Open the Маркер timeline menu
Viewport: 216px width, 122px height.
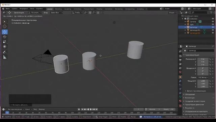click(42, 109)
